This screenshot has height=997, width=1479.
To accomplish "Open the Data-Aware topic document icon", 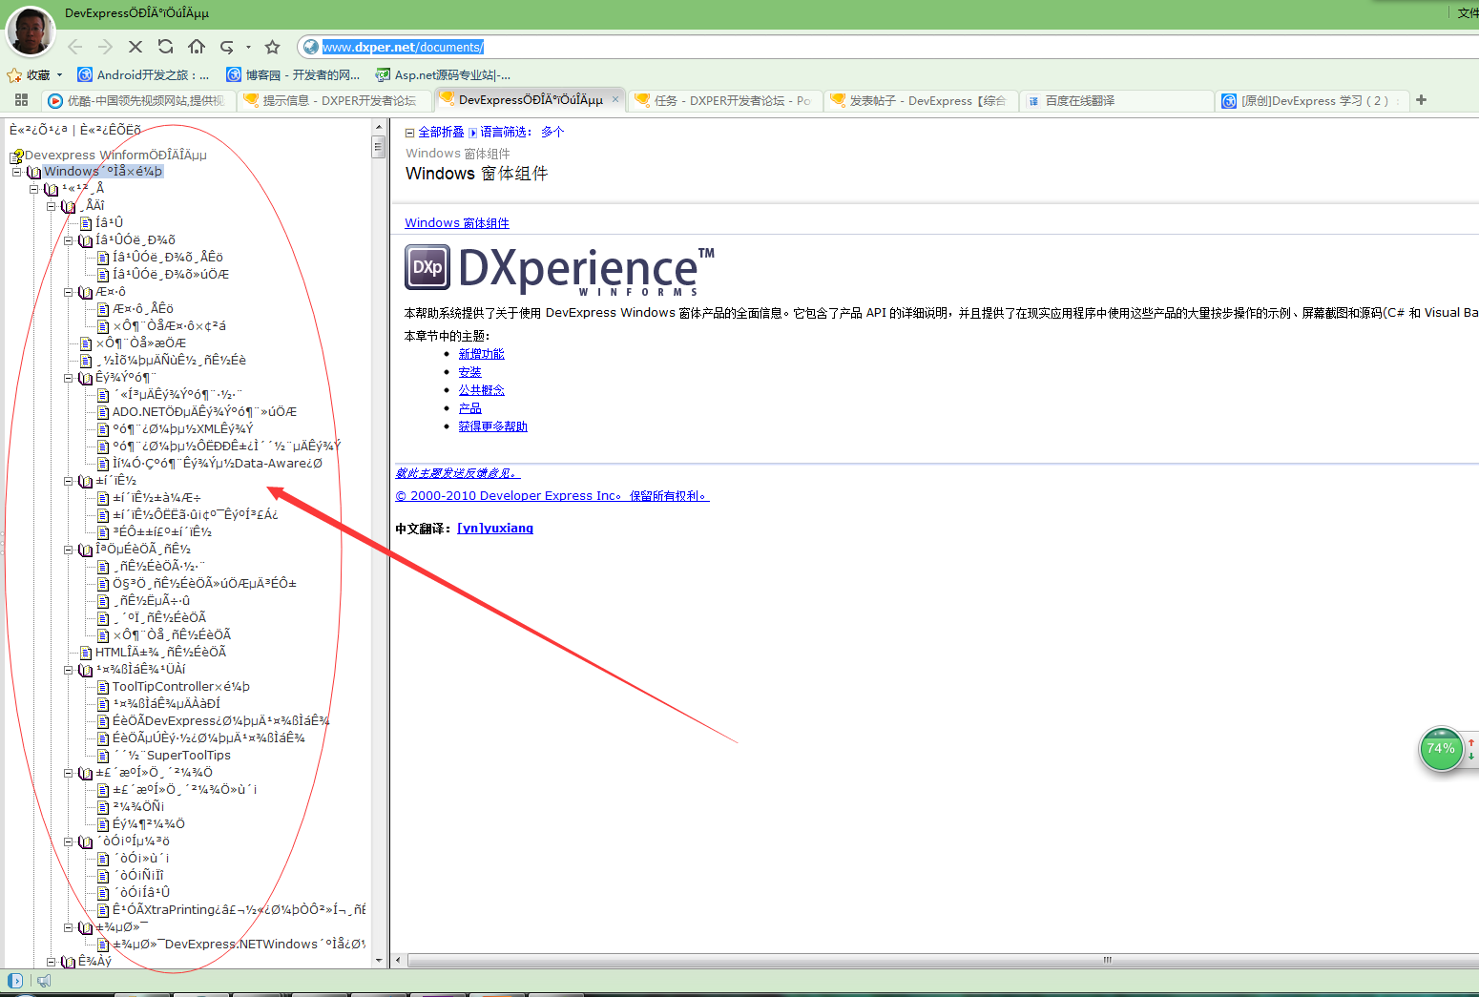I will tap(104, 464).
